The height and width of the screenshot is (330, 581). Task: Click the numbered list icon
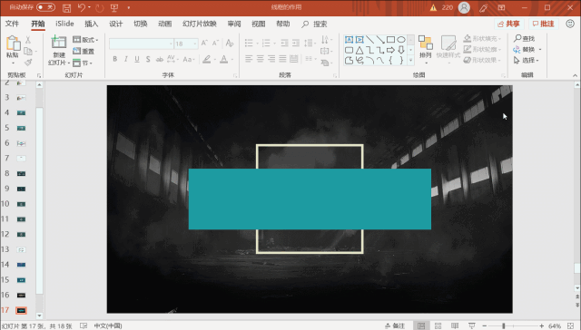click(266, 44)
